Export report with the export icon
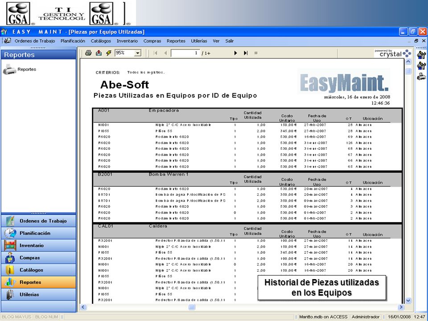Image resolution: width=428 pixels, height=321 pixels. pos(99,53)
